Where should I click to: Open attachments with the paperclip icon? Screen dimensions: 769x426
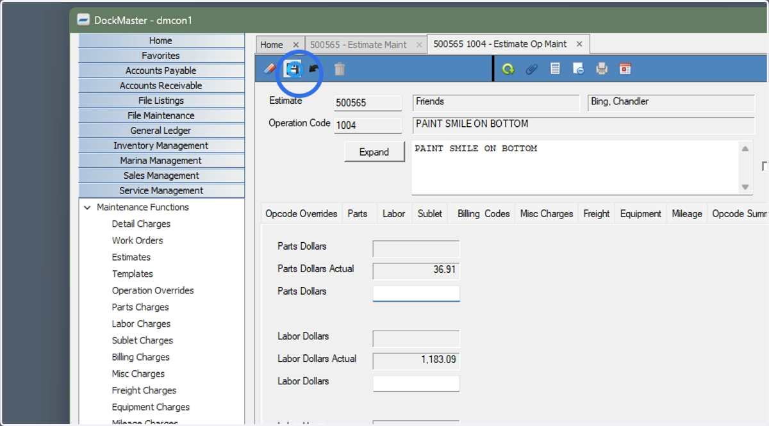[x=532, y=69]
